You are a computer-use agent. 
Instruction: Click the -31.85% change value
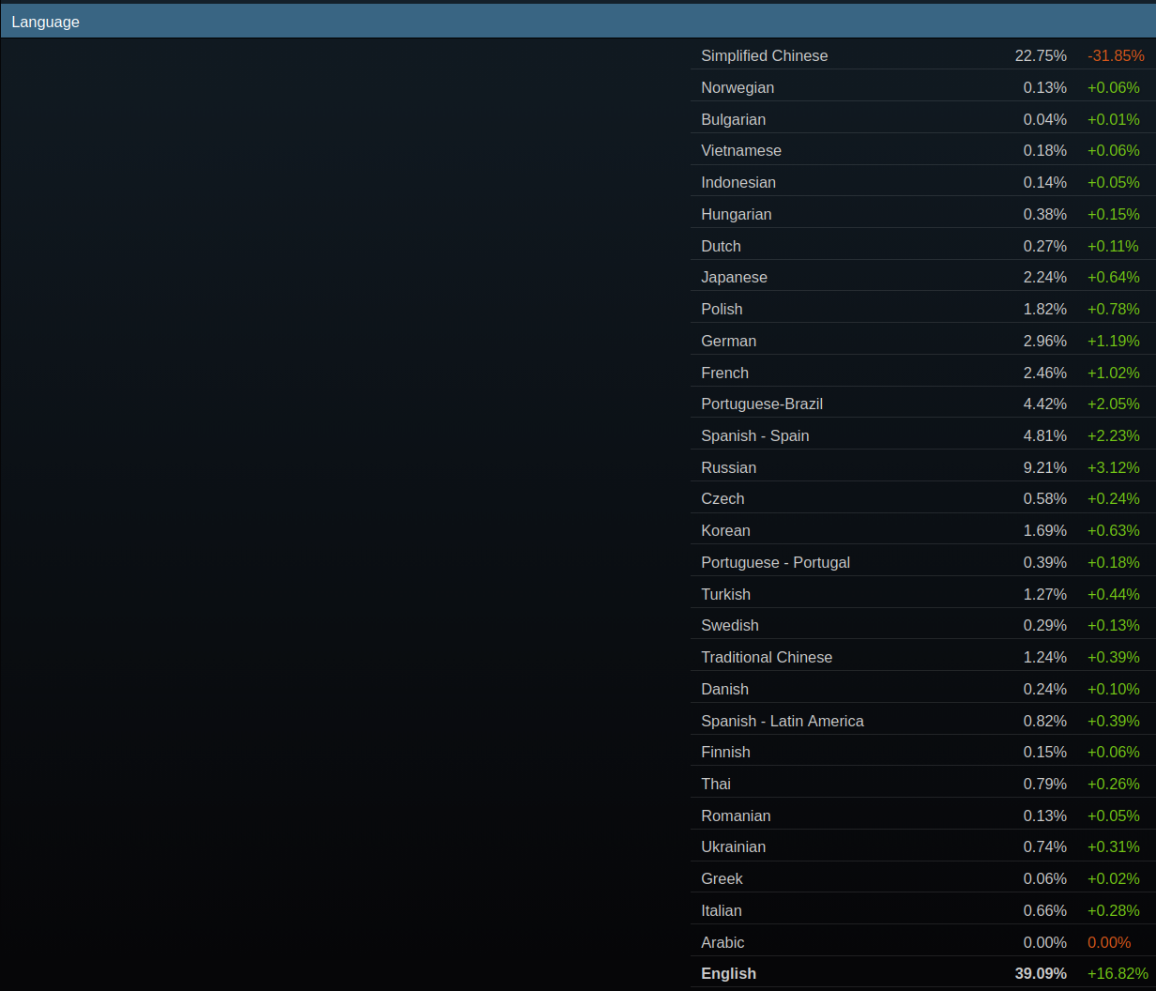(1117, 55)
